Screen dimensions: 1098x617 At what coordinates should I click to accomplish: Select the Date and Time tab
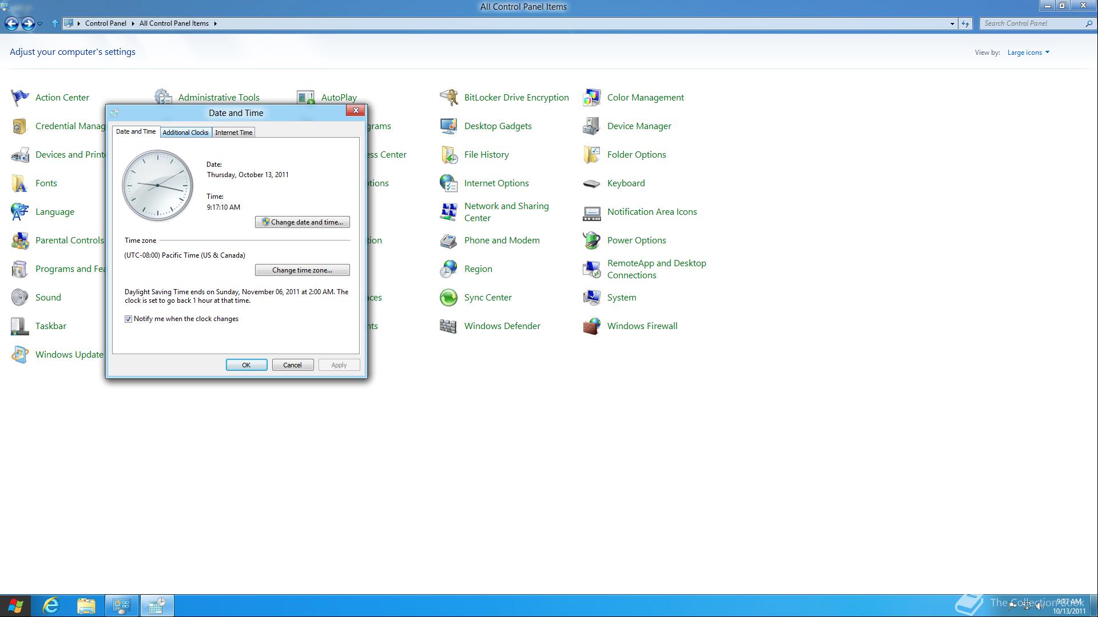136,131
